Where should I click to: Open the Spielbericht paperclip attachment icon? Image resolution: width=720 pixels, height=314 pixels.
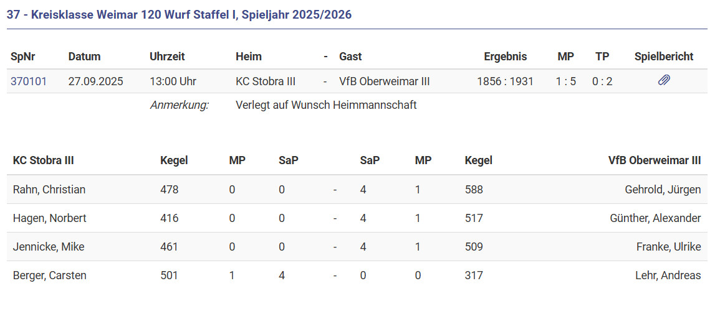(664, 80)
